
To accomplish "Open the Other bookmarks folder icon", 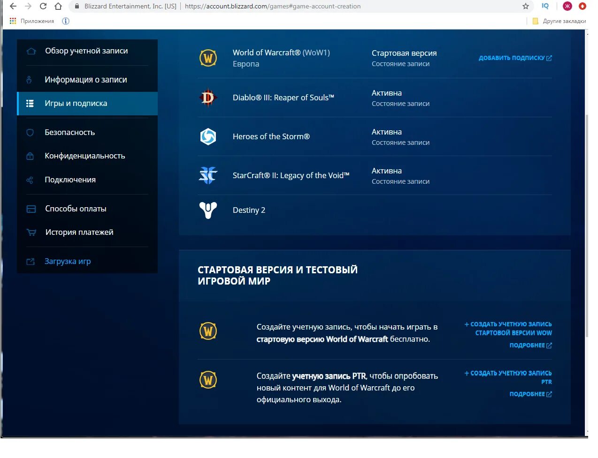I will pyautogui.click(x=535, y=21).
